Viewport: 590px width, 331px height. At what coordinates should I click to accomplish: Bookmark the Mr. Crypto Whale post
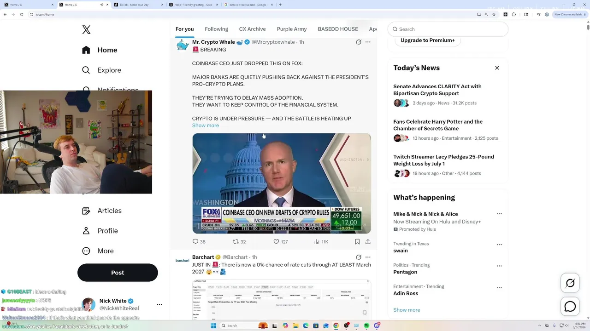pyautogui.click(x=357, y=241)
